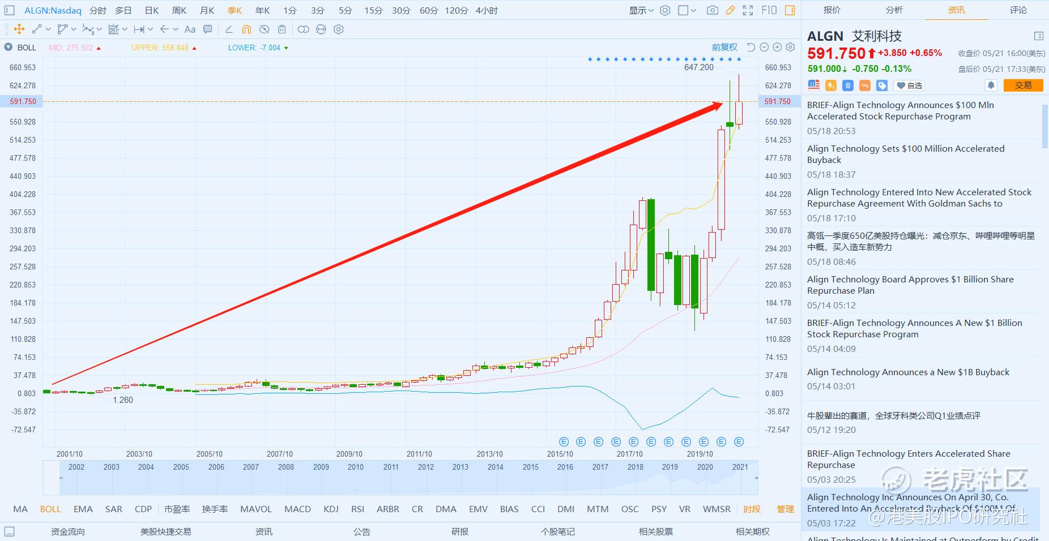The height and width of the screenshot is (541, 1049).
Task: Open the 显示 display dropdown
Action: point(641,10)
